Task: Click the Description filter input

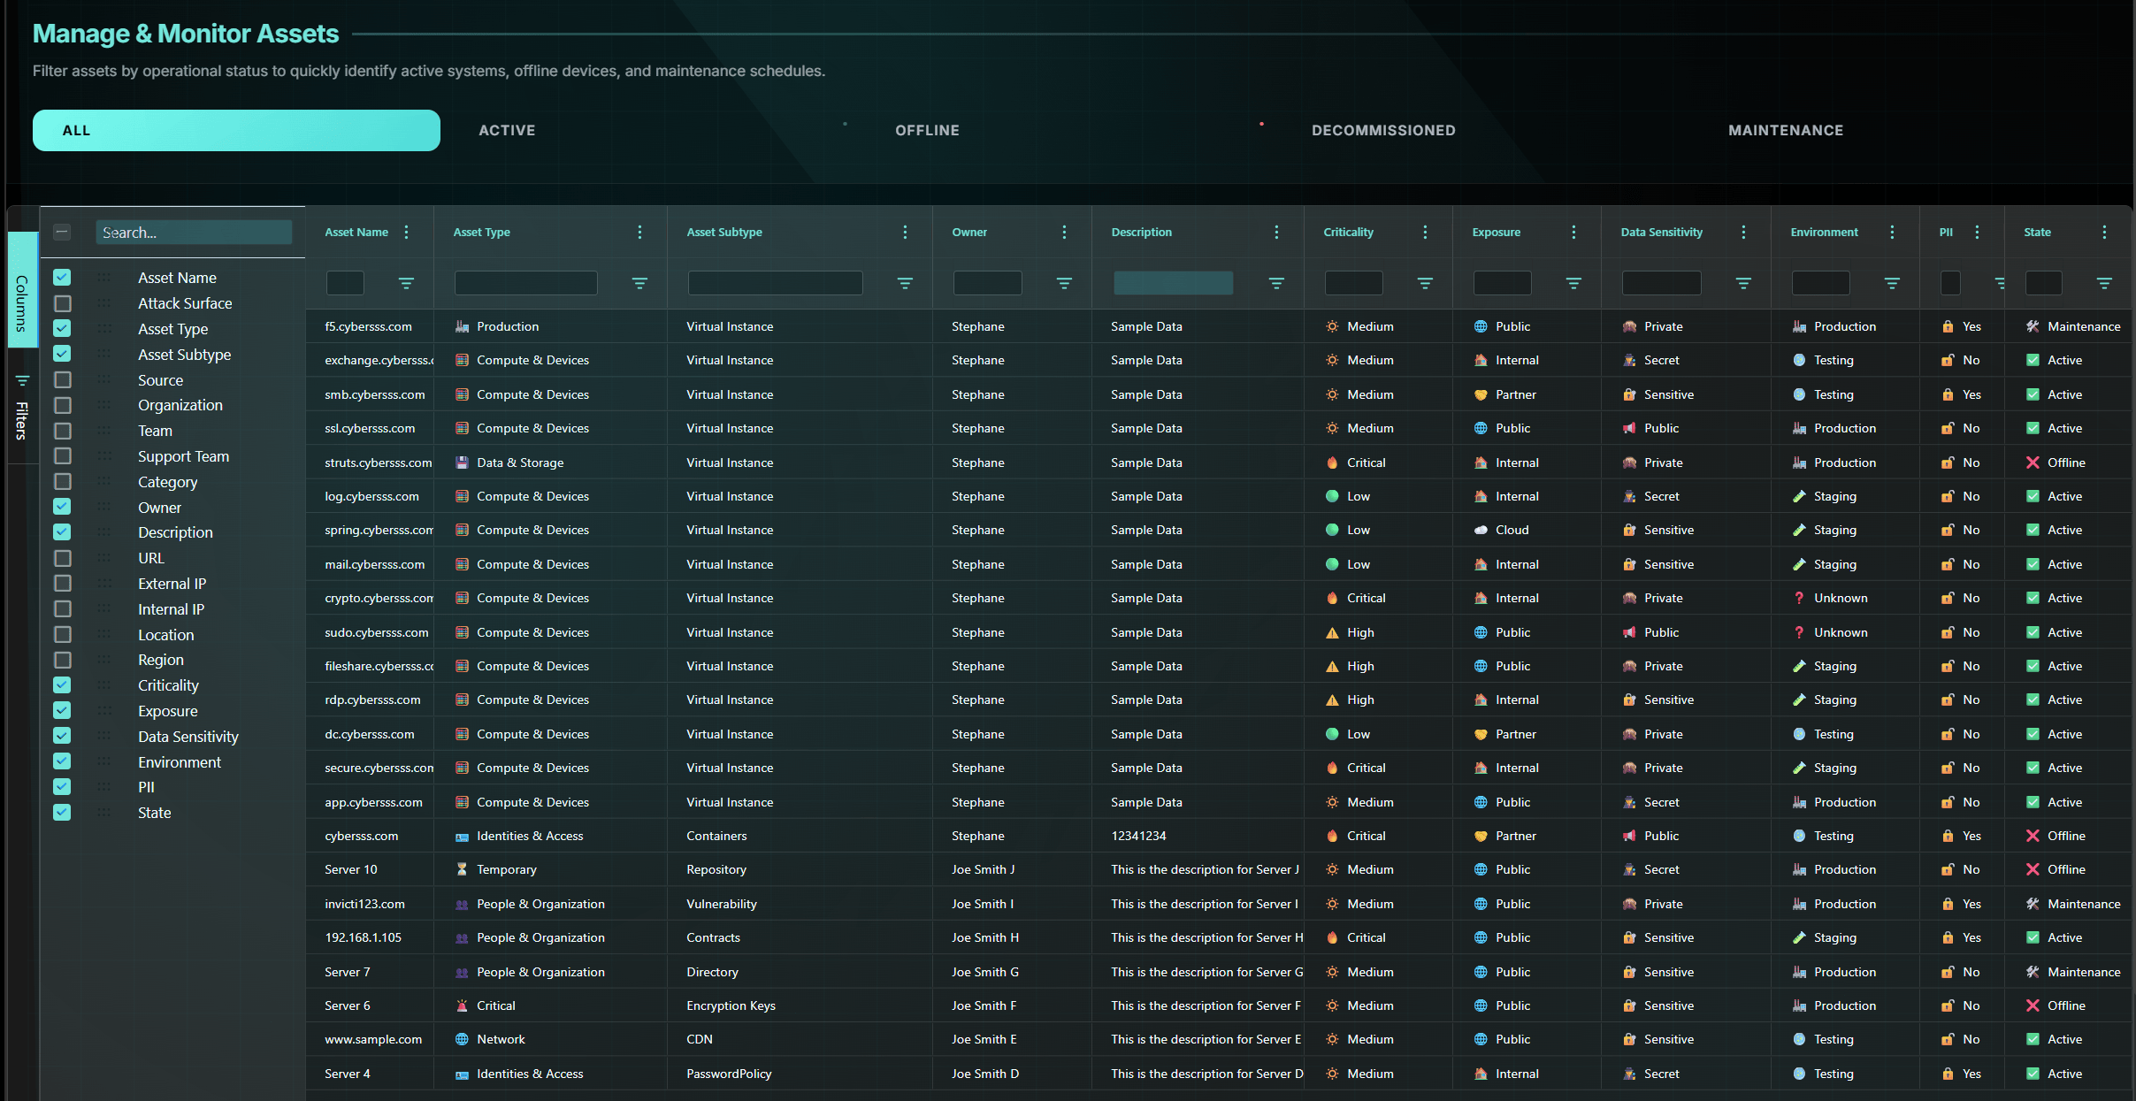Action: 1173,283
